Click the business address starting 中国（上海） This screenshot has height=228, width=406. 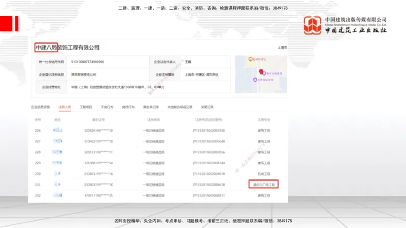point(118,87)
